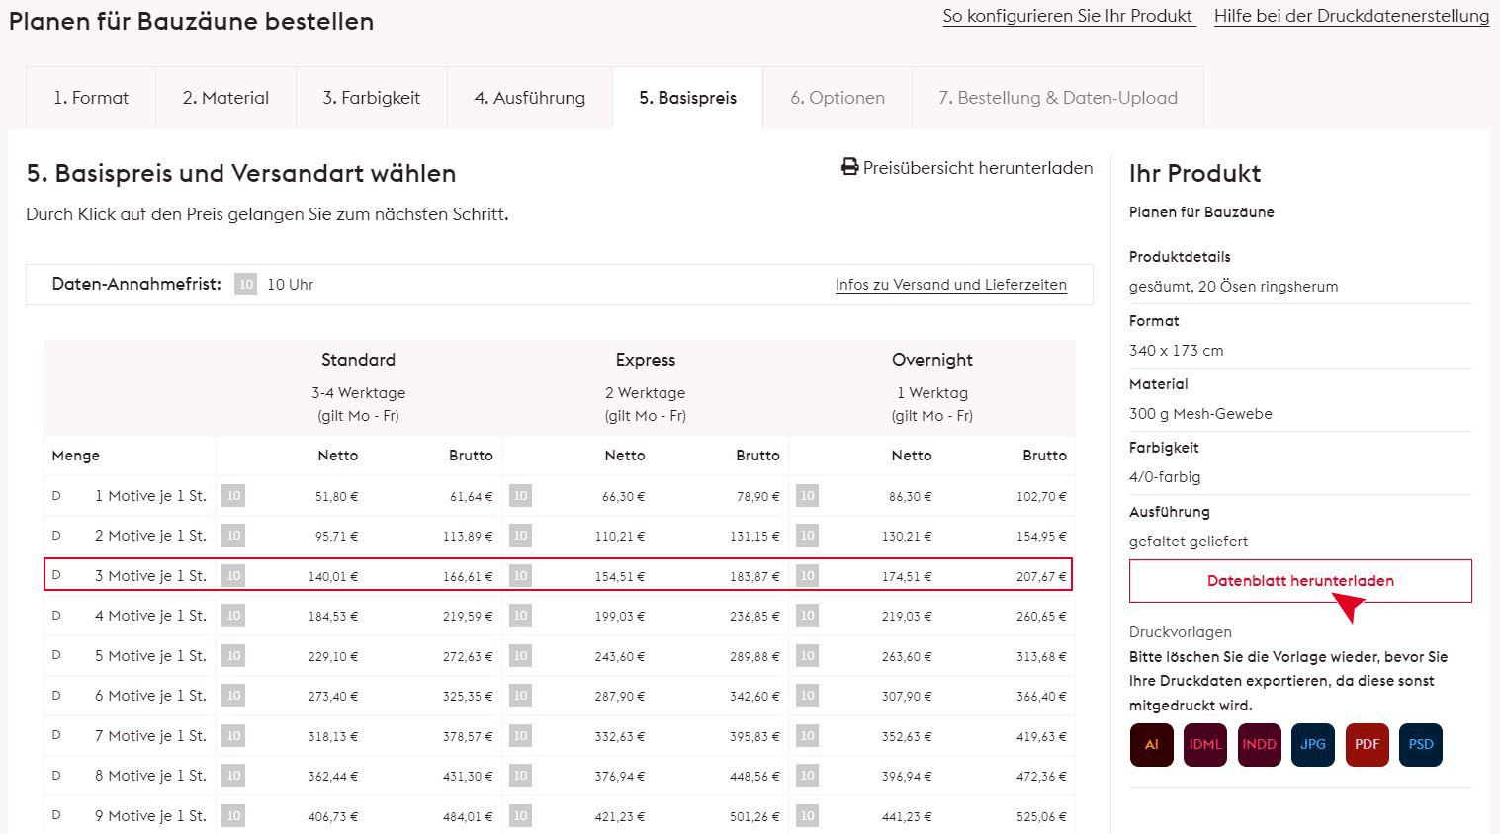
Task: Click the deadline icon beside Daten-Annahmefrist
Action: tap(245, 285)
